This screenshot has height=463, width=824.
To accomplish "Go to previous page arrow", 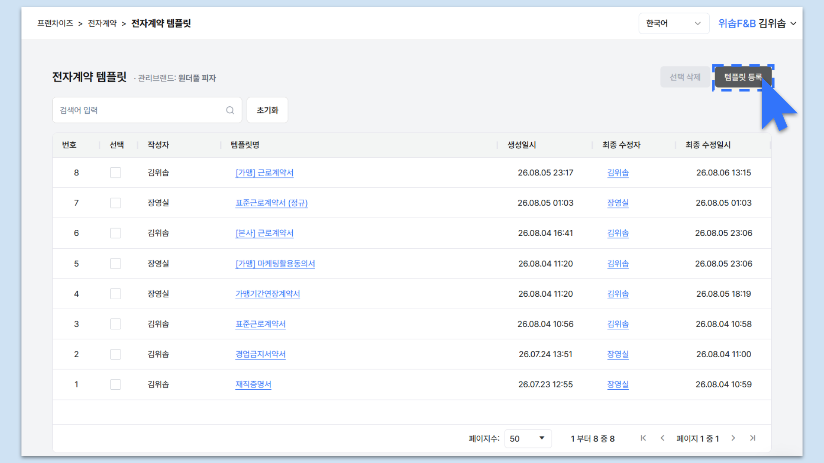I will click(x=662, y=438).
